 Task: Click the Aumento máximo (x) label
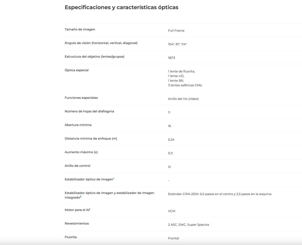pos(81,152)
